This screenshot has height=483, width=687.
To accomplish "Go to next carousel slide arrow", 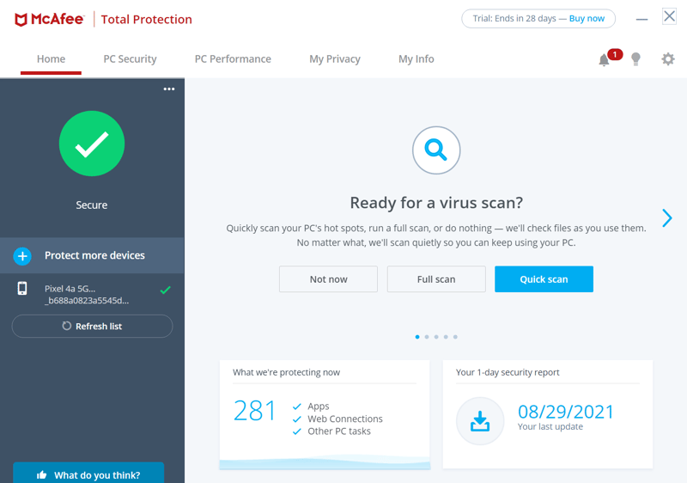I will (x=667, y=217).
